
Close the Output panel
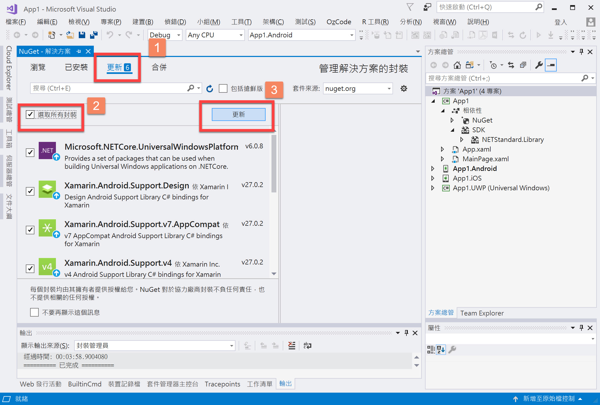(415, 333)
